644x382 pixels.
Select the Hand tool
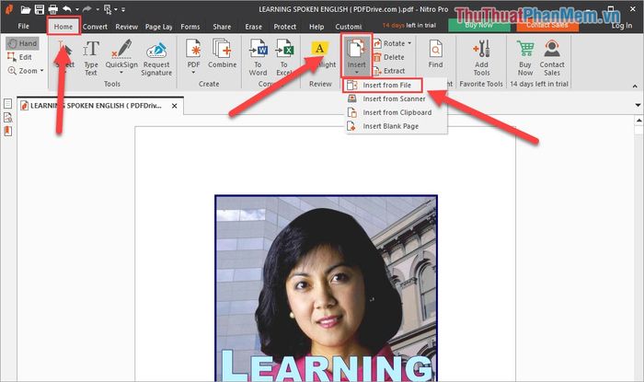click(23, 43)
